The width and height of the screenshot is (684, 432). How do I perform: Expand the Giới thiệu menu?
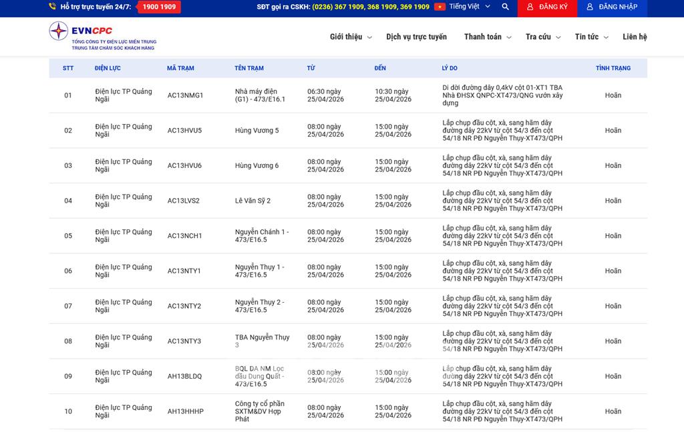[x=350, y=37]
